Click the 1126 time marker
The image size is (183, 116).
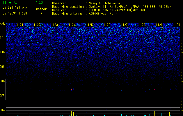click(x=107, y=25)
